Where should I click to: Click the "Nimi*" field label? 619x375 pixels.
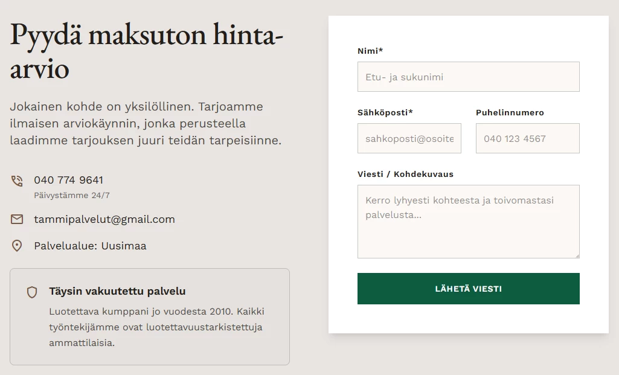point(370,51)
